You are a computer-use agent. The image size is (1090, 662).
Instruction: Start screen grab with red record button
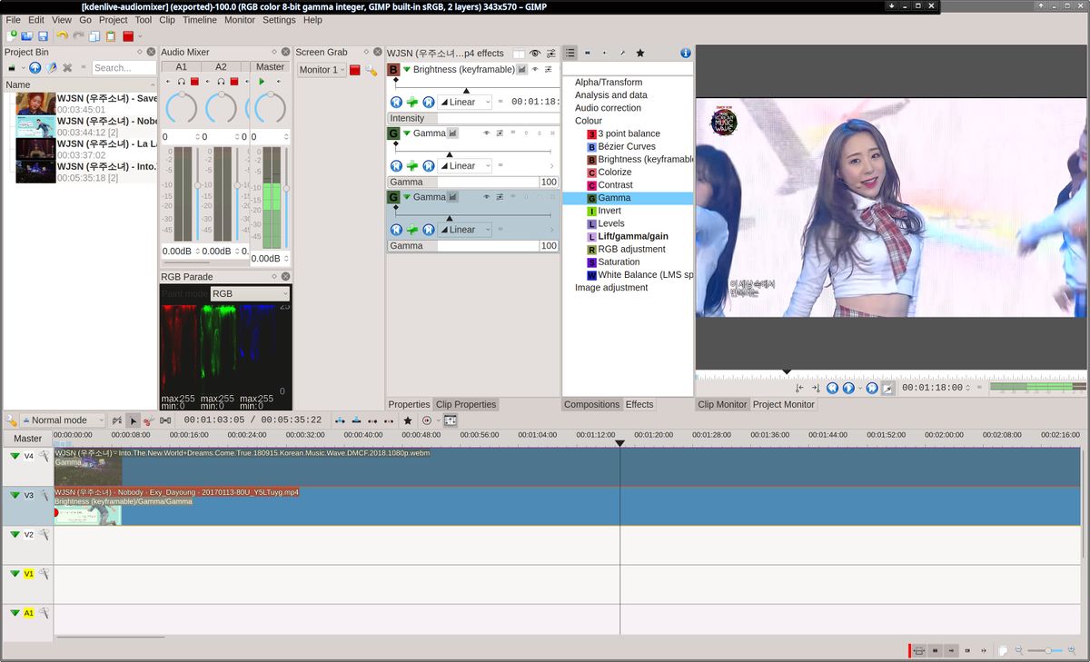point(355,70)
